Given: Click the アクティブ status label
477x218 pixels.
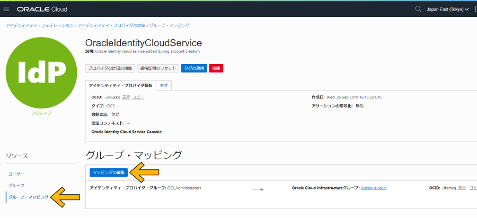Looking at the screenshot, I should click(x=41, y=113).
